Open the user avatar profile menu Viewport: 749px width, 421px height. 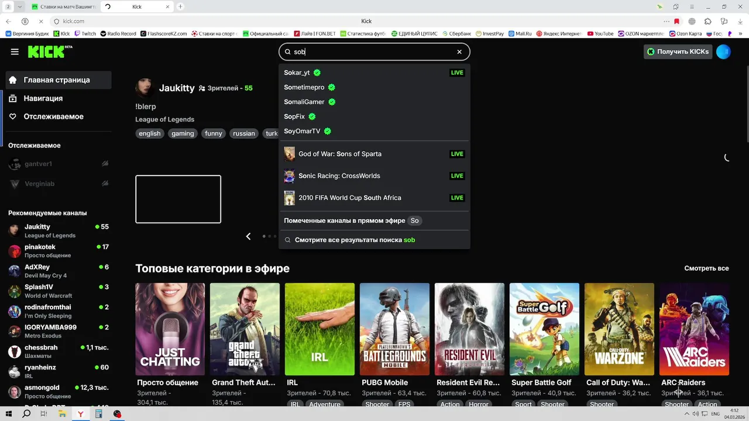[723, 51]
